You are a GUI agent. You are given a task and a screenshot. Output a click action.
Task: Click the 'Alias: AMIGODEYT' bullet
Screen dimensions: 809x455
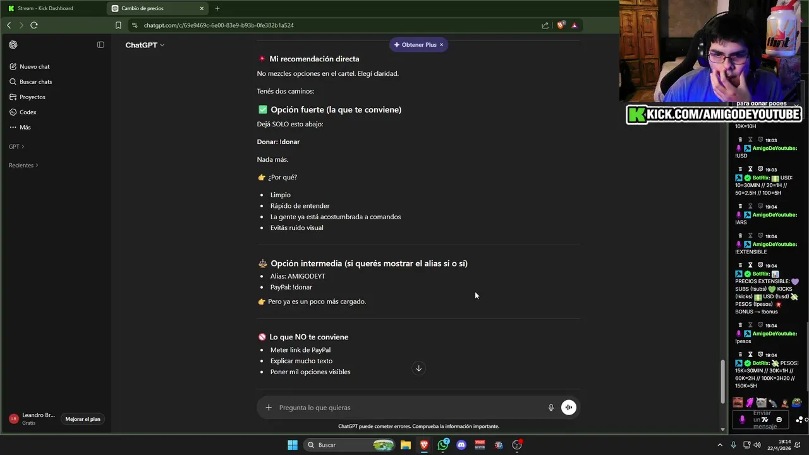coord(298,276)
